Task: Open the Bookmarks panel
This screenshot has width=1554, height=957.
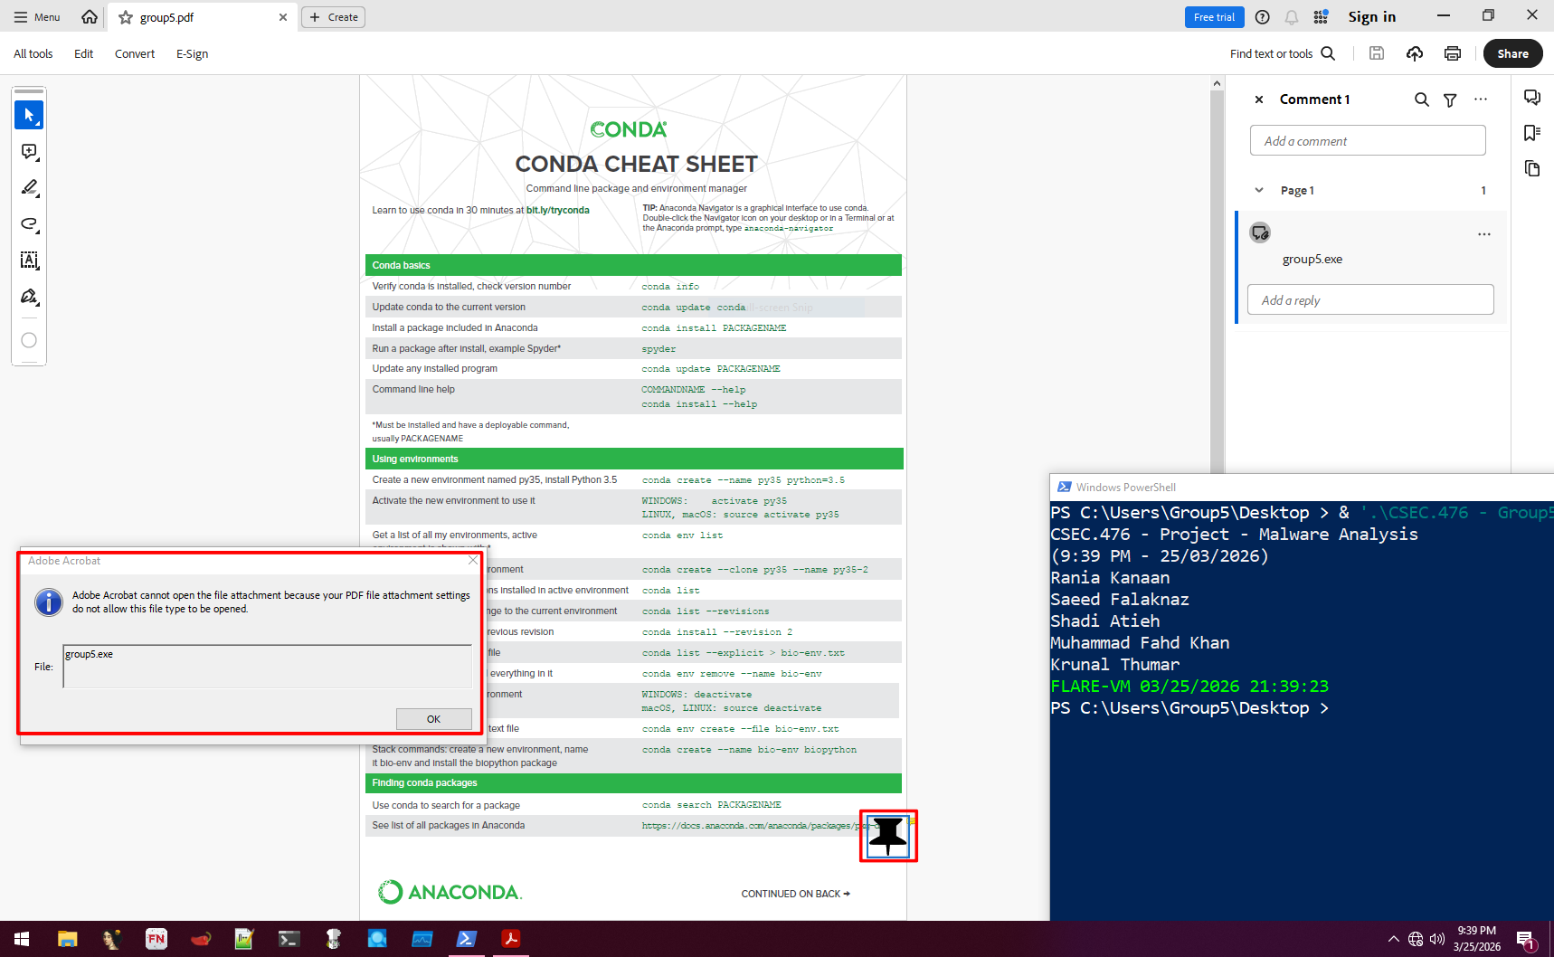Action: pyautogui.click(x=1531, y=132)
